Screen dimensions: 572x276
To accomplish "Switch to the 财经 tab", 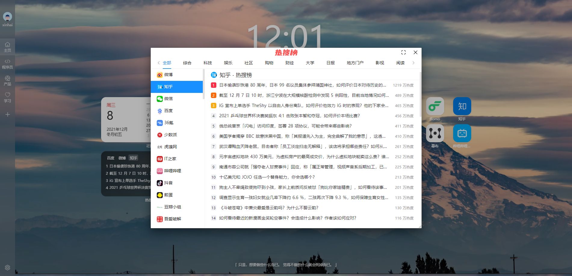I will tap(289, 63).
